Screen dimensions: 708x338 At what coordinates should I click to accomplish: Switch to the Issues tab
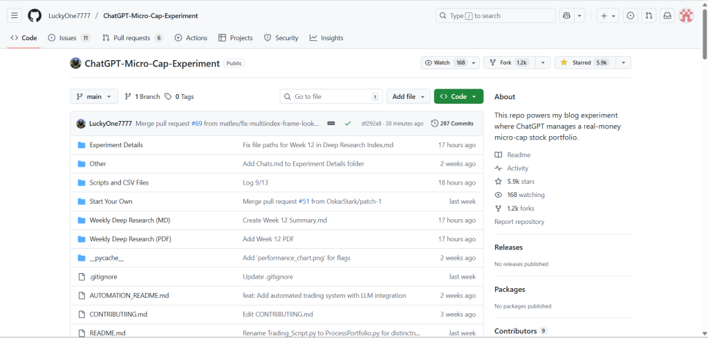(x=69, y=38)
